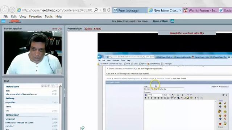The width and height of the screenshot is (232, 130).
Task: Click the Introduce Yourself breadcrumb link
Action: (x=163, y=79)
